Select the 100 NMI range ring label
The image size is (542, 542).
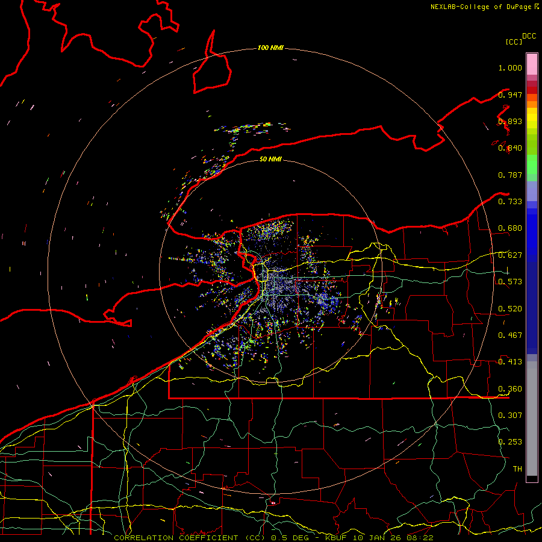pyautogui.click(x=270, y=48)
